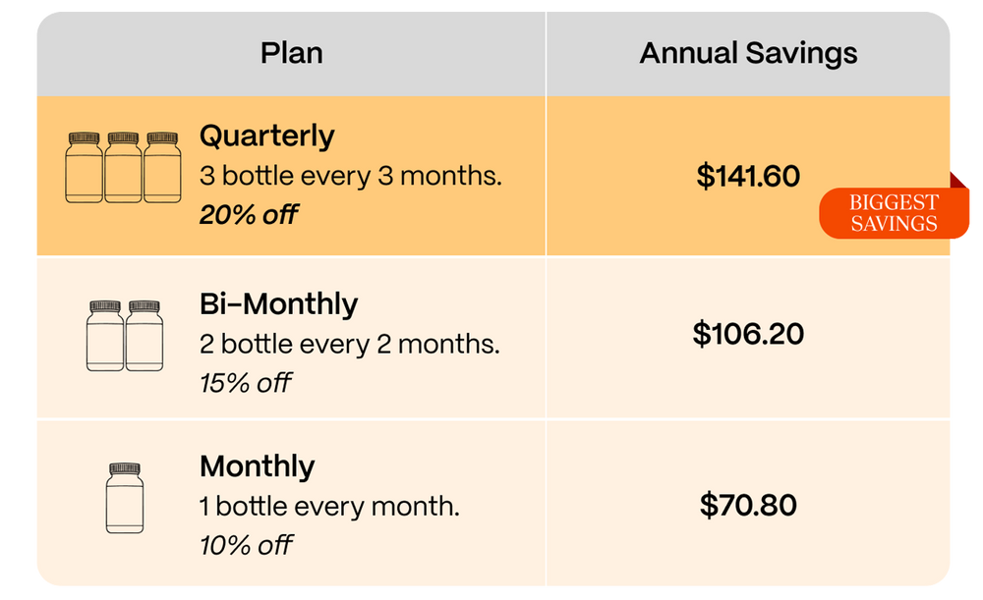Click the 10% off discount text

coord(245,544)
